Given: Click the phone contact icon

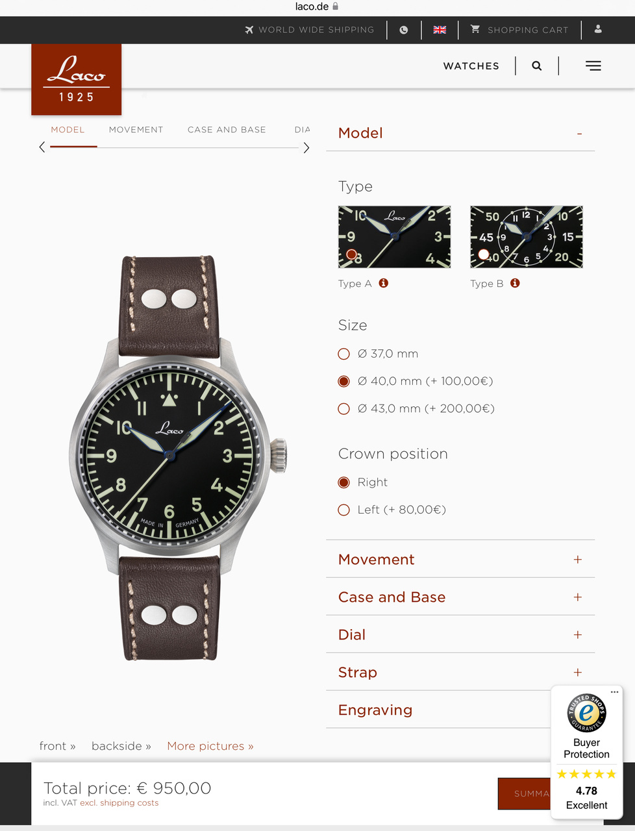Looking at the screenshot, I should 404,30.
